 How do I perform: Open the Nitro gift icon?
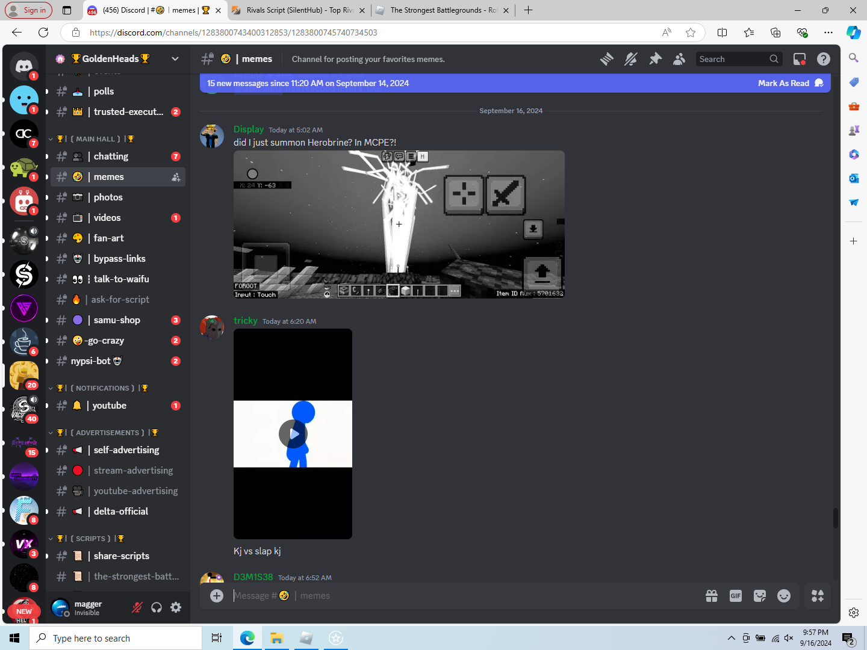pyautogui.click(x=712, y=596)
